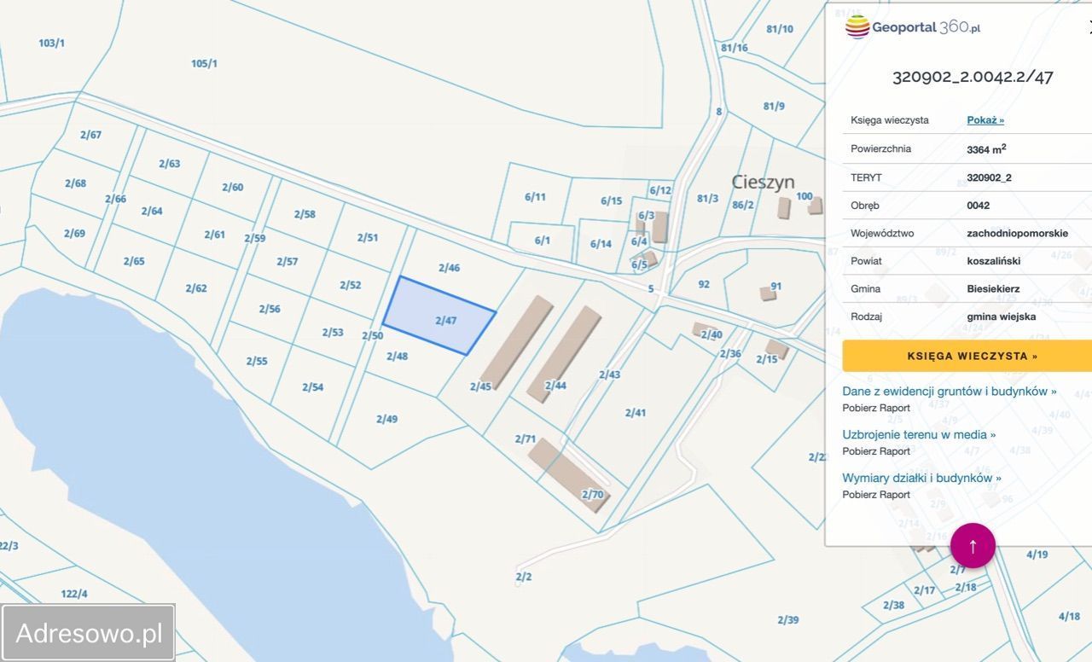Click parcel 6/1 on the map
The image size is (1092, 662).
pyautogui.click(x=543, y=241)
